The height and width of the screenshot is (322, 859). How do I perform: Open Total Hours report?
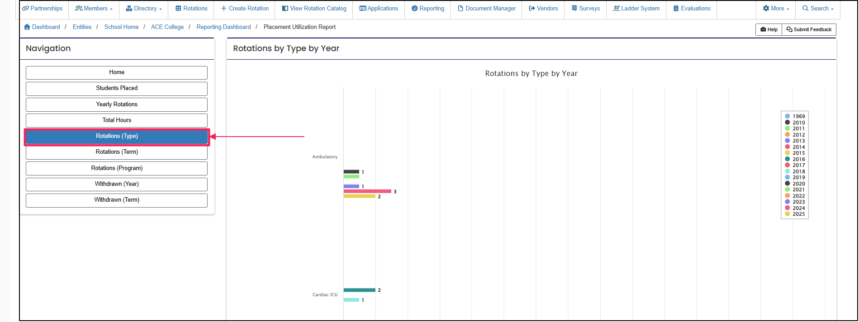click(117, 120)
